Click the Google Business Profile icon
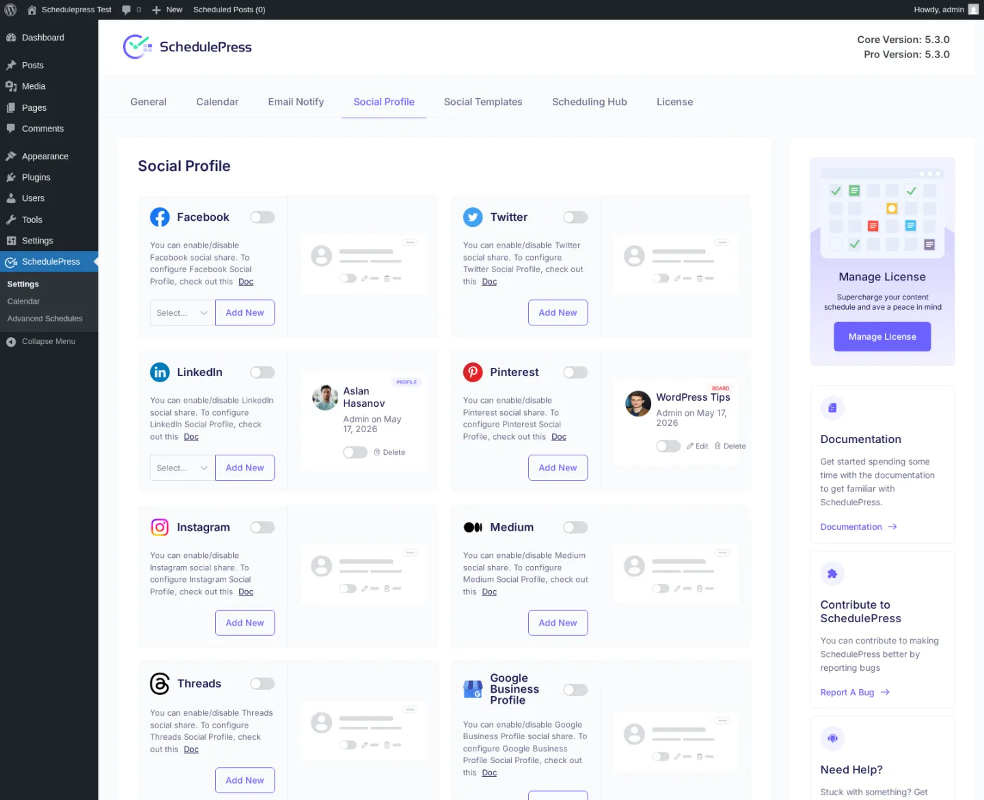This screenshot has width=984, height=800. click(473, 689)
